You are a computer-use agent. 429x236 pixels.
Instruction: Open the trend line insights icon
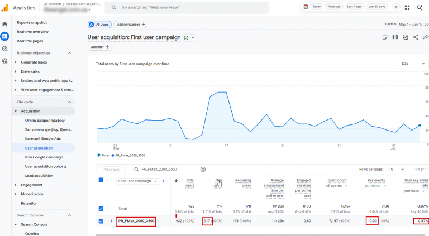426,37
